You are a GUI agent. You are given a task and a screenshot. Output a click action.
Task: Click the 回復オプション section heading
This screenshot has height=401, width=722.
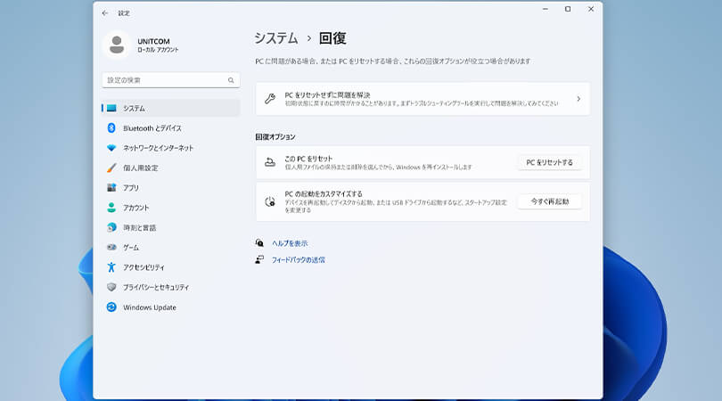click(x=275, y=136)
